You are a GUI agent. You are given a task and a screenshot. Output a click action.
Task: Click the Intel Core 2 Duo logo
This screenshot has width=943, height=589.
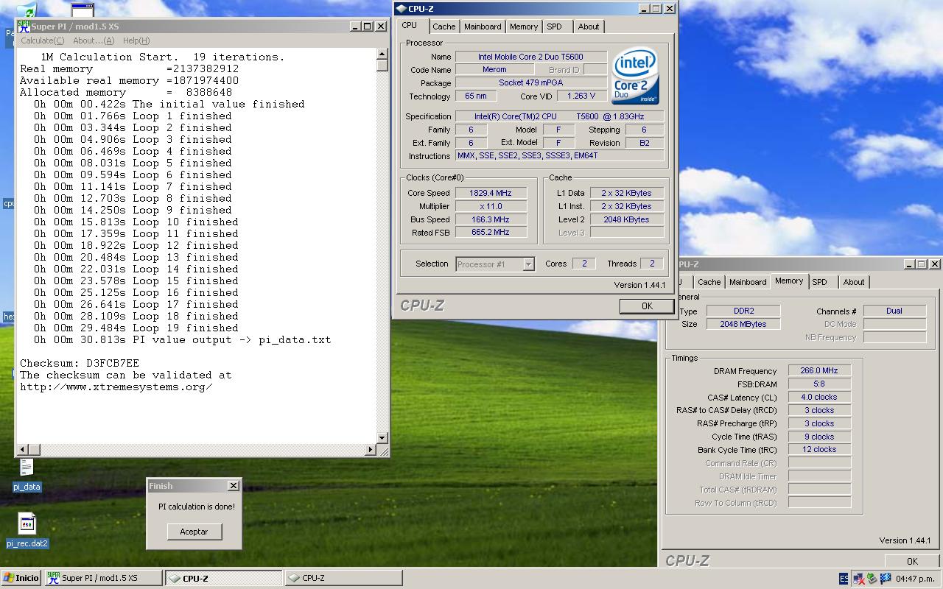click(x=635, y=77)
